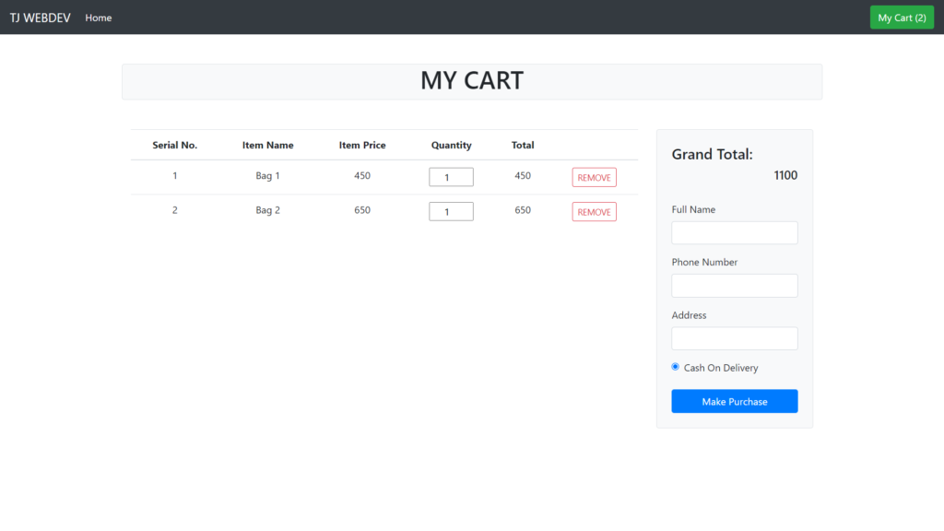Screen dimensions: 944x531
Task: Focus the Phone Number input field
Action: point(735,286)
